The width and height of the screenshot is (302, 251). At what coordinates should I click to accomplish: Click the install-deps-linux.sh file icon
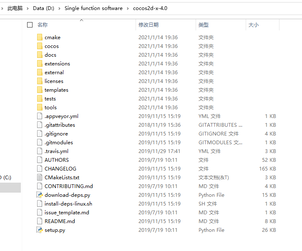(40, 203)
